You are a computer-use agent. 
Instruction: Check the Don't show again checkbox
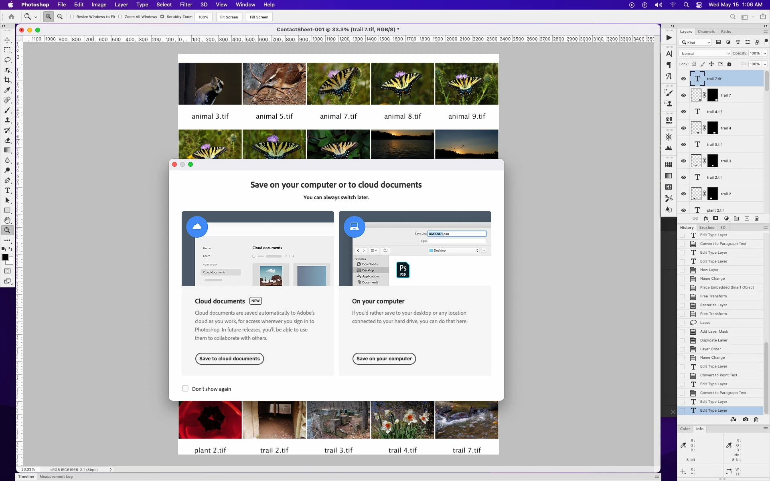pyautogui.click(x=185, y=388)
